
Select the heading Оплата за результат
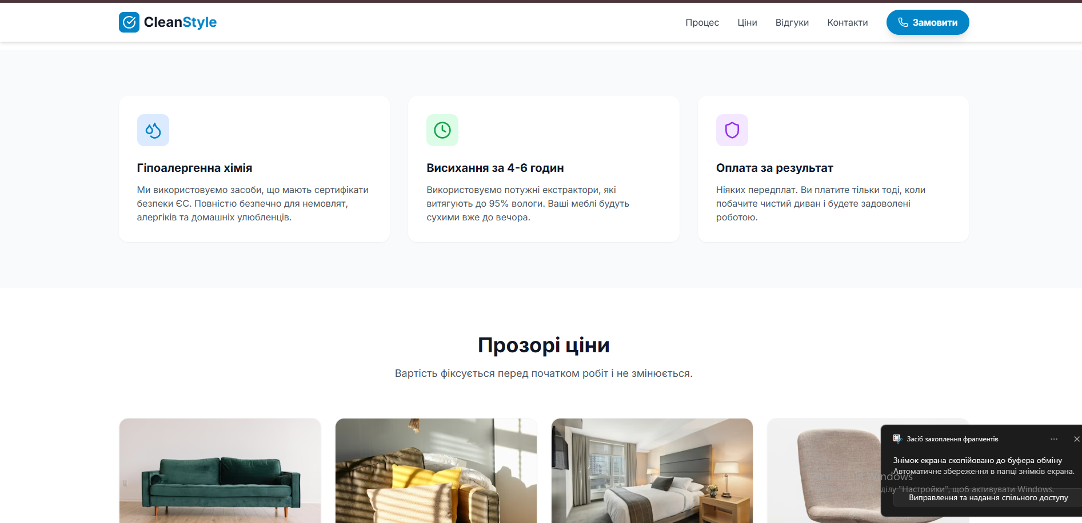click(x=774, y=168)
